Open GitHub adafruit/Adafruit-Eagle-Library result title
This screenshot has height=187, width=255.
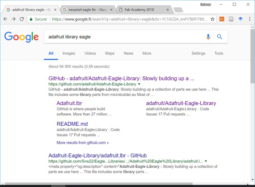(x=121, y=78)
